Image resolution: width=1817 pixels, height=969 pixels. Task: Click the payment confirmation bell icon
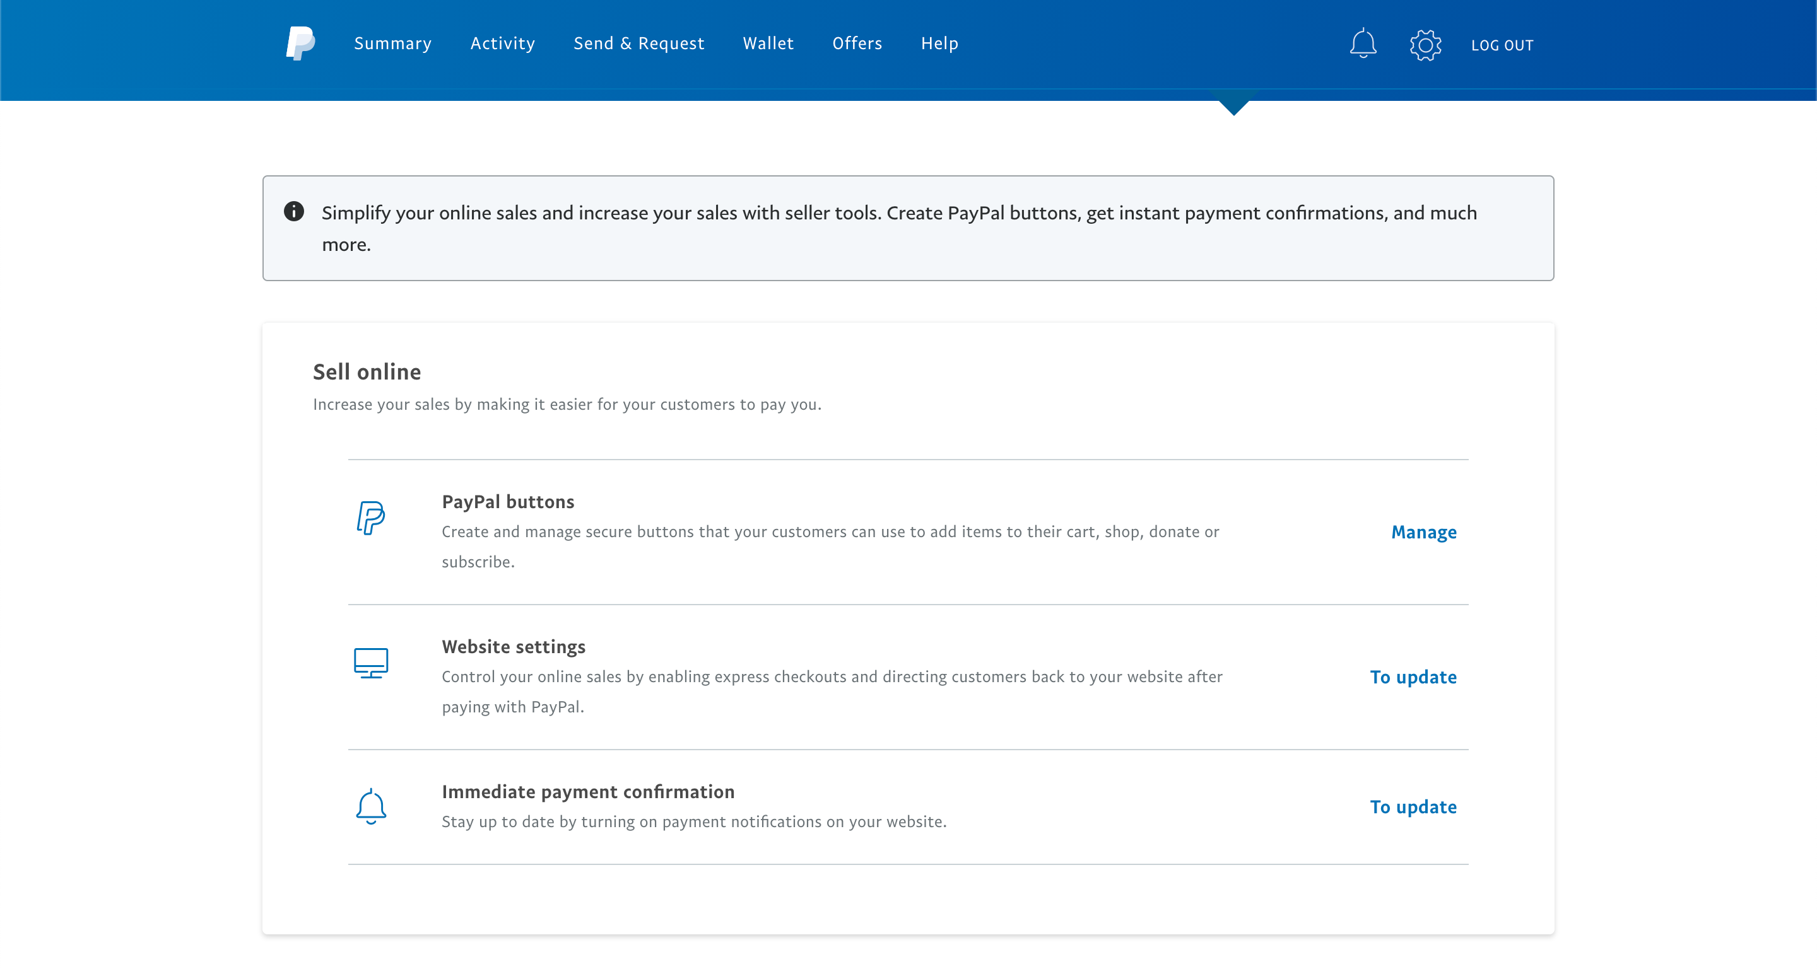click(x=371, y=806)
